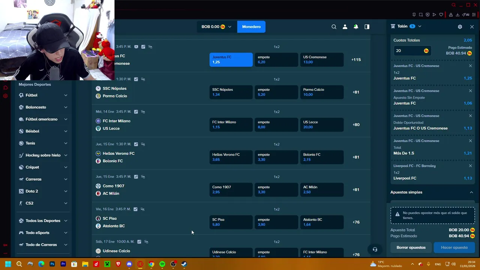The image size is (480, 270).
Task: Open the Hockey sobre hielo menu item
Action: click(x=43, y=155)
